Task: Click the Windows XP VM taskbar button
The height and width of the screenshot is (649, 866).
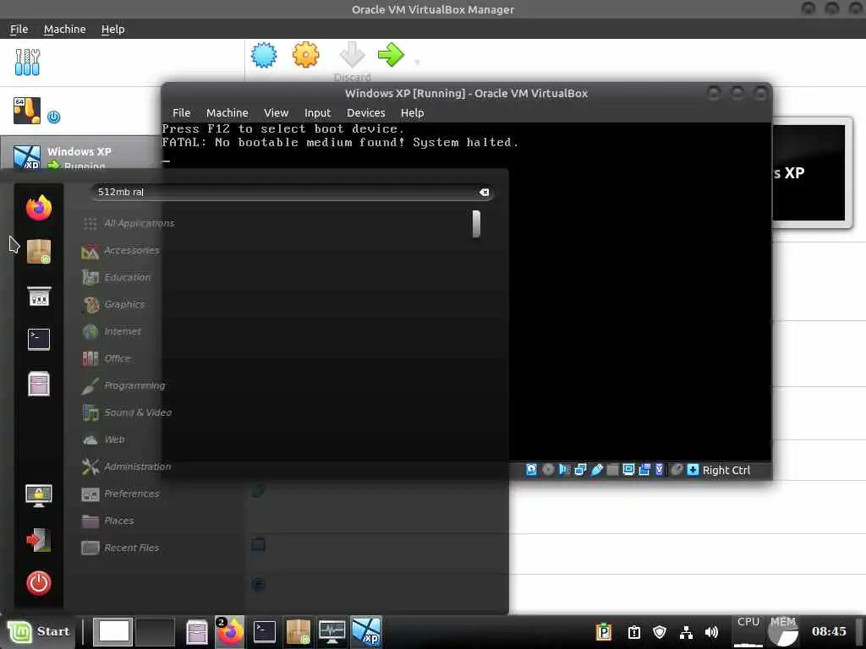Action: 366,631
